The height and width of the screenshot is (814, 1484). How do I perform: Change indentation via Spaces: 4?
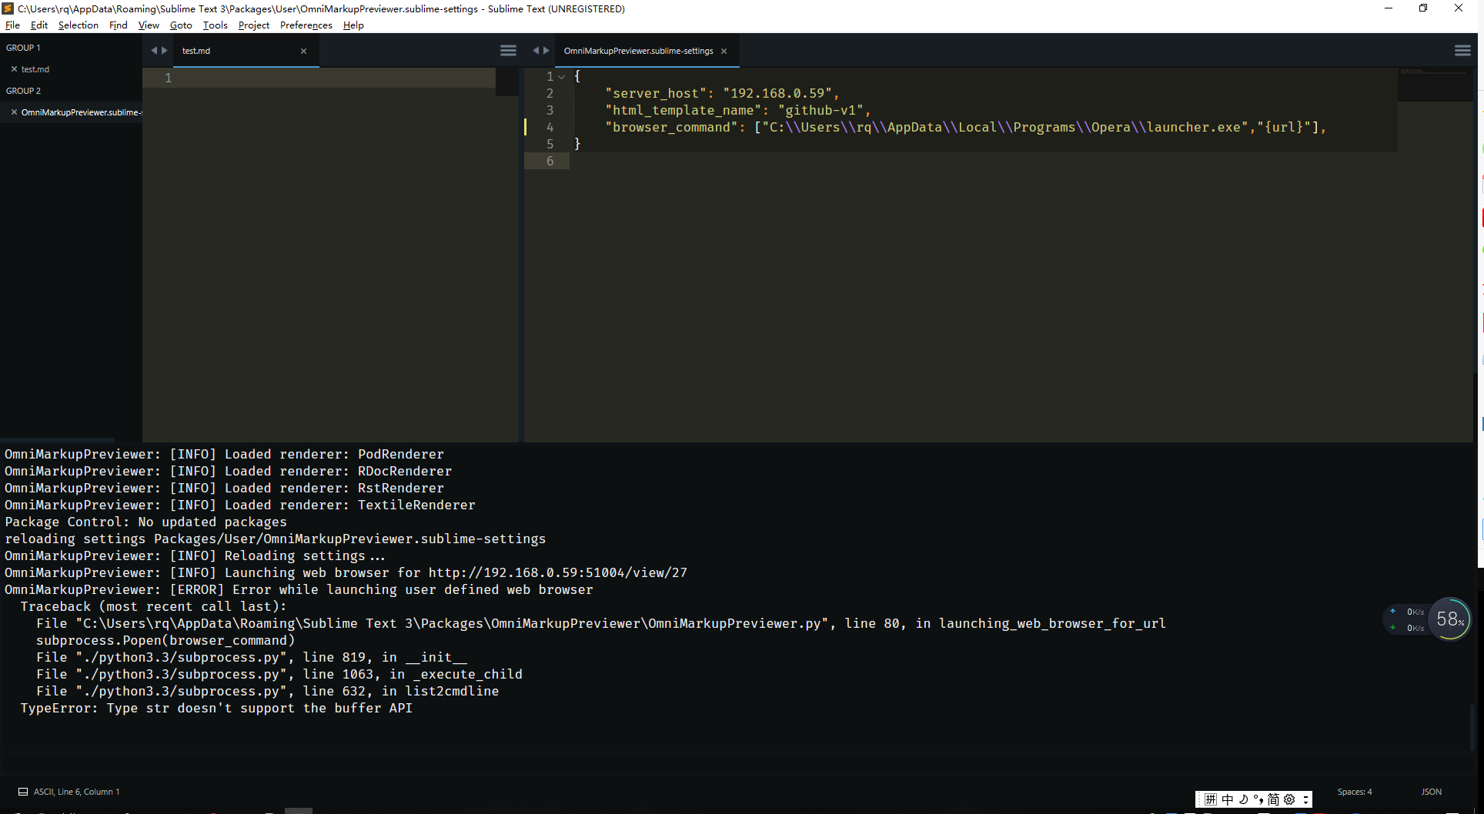point(1355,792)
